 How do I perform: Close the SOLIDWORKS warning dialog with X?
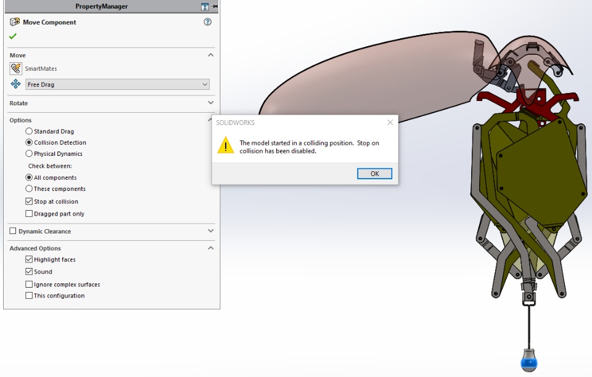point(390,123)
